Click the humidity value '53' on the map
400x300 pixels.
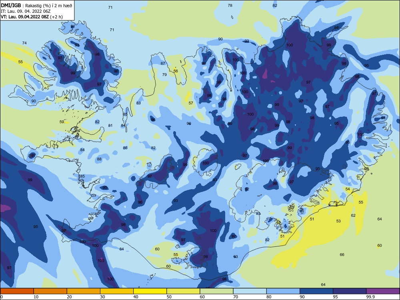point(338,221)
